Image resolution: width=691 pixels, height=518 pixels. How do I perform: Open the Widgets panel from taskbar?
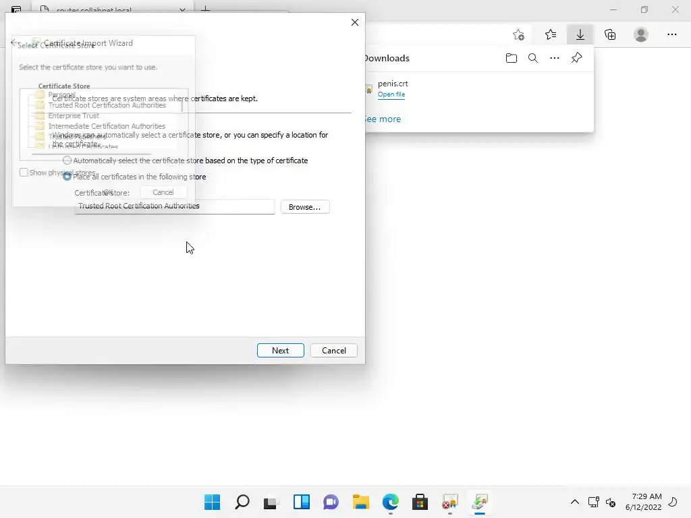302,502
